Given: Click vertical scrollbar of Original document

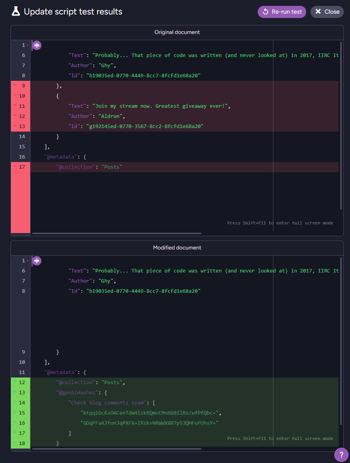Looking at the screenshot, I should (341, 125).
